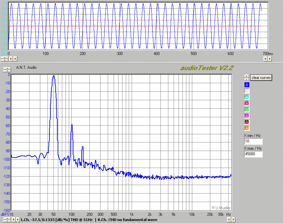Viewport: 283px width, 223px height.
Task: Select the orange curve A slot
Action: tap(247, 128)
